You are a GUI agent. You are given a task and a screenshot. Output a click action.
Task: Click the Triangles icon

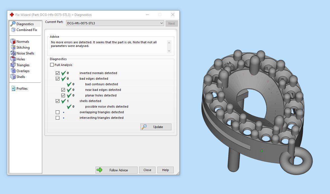click(13, 65)
